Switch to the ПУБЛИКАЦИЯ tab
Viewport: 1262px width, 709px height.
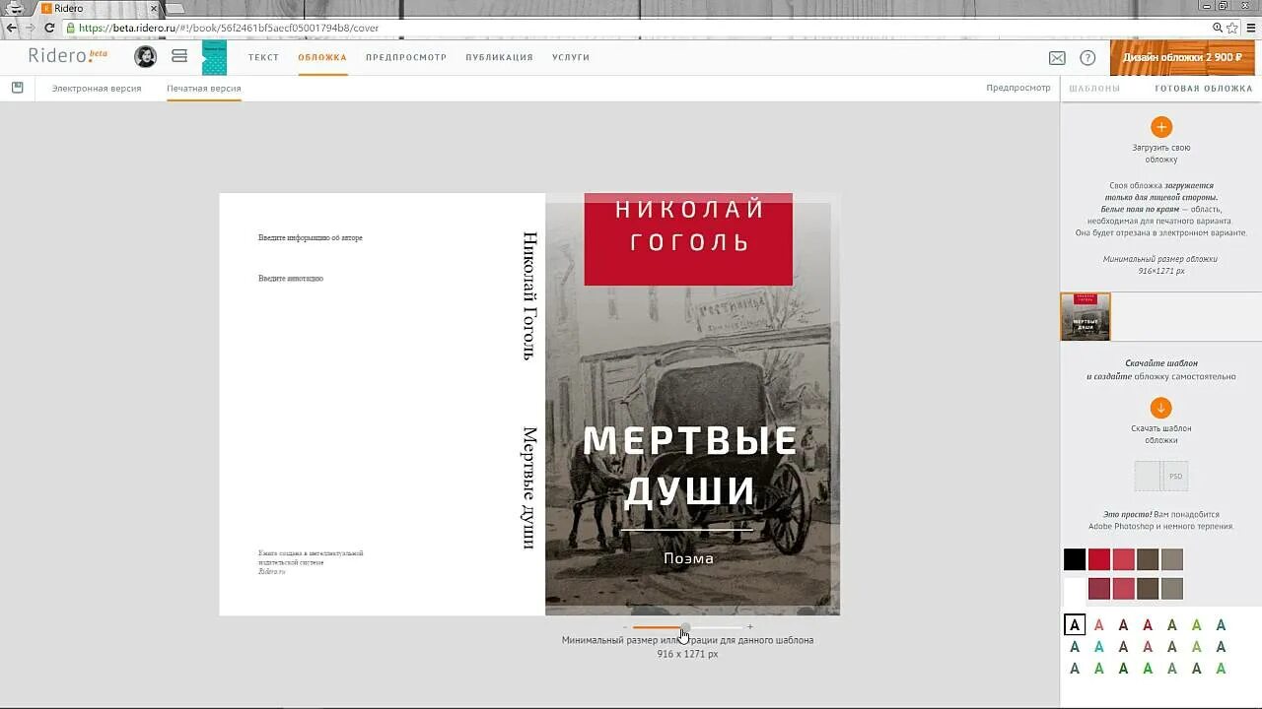(499, 57)
